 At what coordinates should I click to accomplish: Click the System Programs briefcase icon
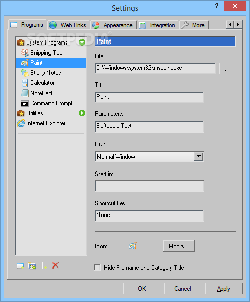(21, 42)
